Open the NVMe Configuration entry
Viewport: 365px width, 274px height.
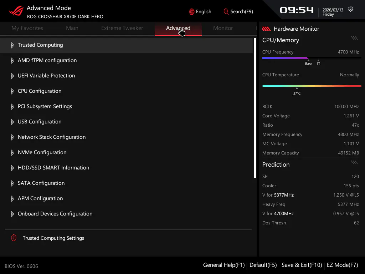click(127, 153)
